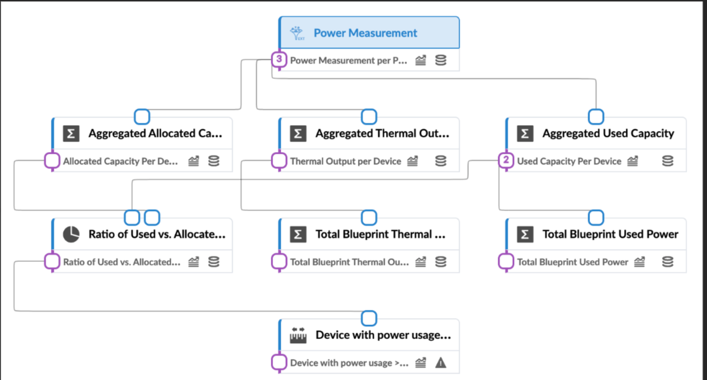Click the database icon on Total Blueprint Used Power stage
This screenshot has width=707, height=380.
click(x=667, y=261)
